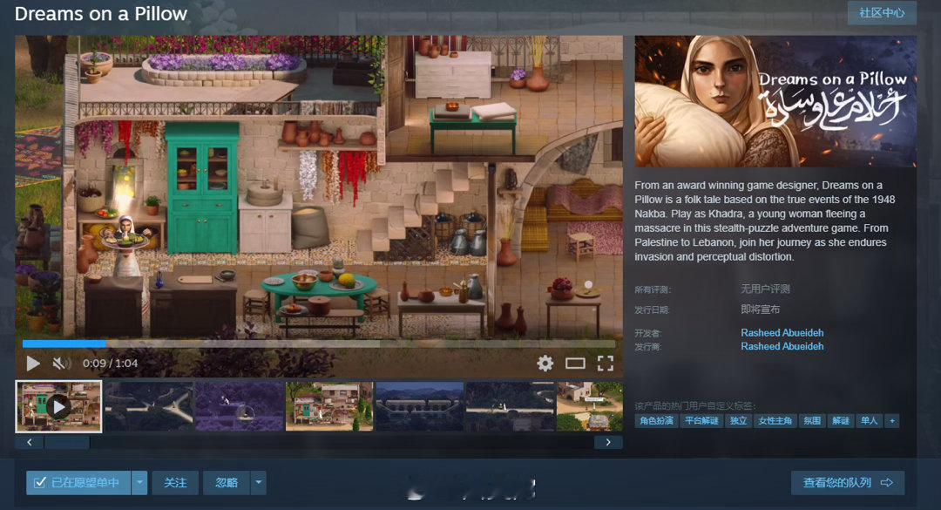
Task: Select the dark crossroads screenshot thumbnail
Action: (149, 406)
